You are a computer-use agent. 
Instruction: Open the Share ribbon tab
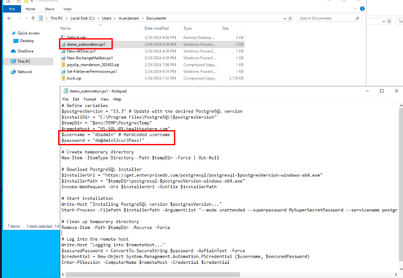[49, 9]
